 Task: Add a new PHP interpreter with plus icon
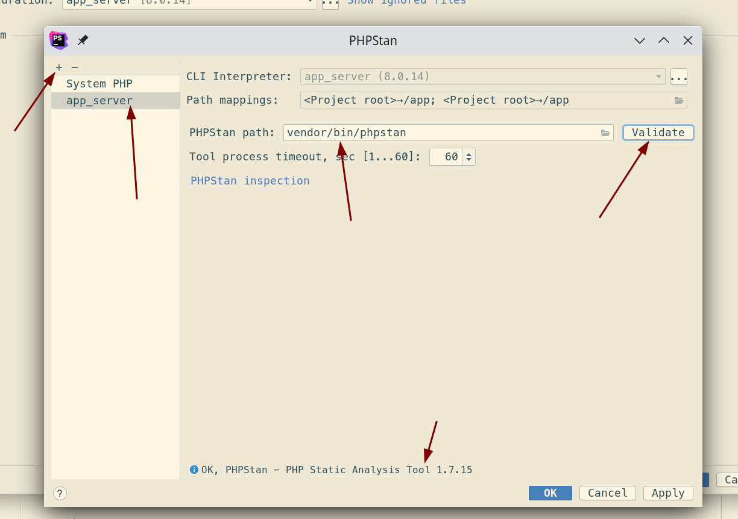click(58, 68)
